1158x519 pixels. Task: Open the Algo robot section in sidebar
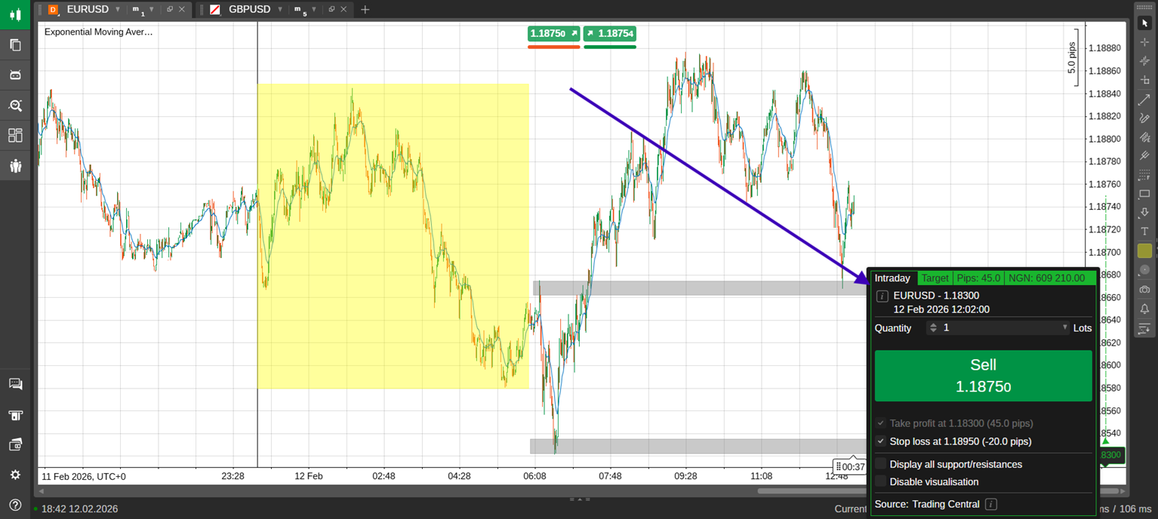(x=15, y=75)
